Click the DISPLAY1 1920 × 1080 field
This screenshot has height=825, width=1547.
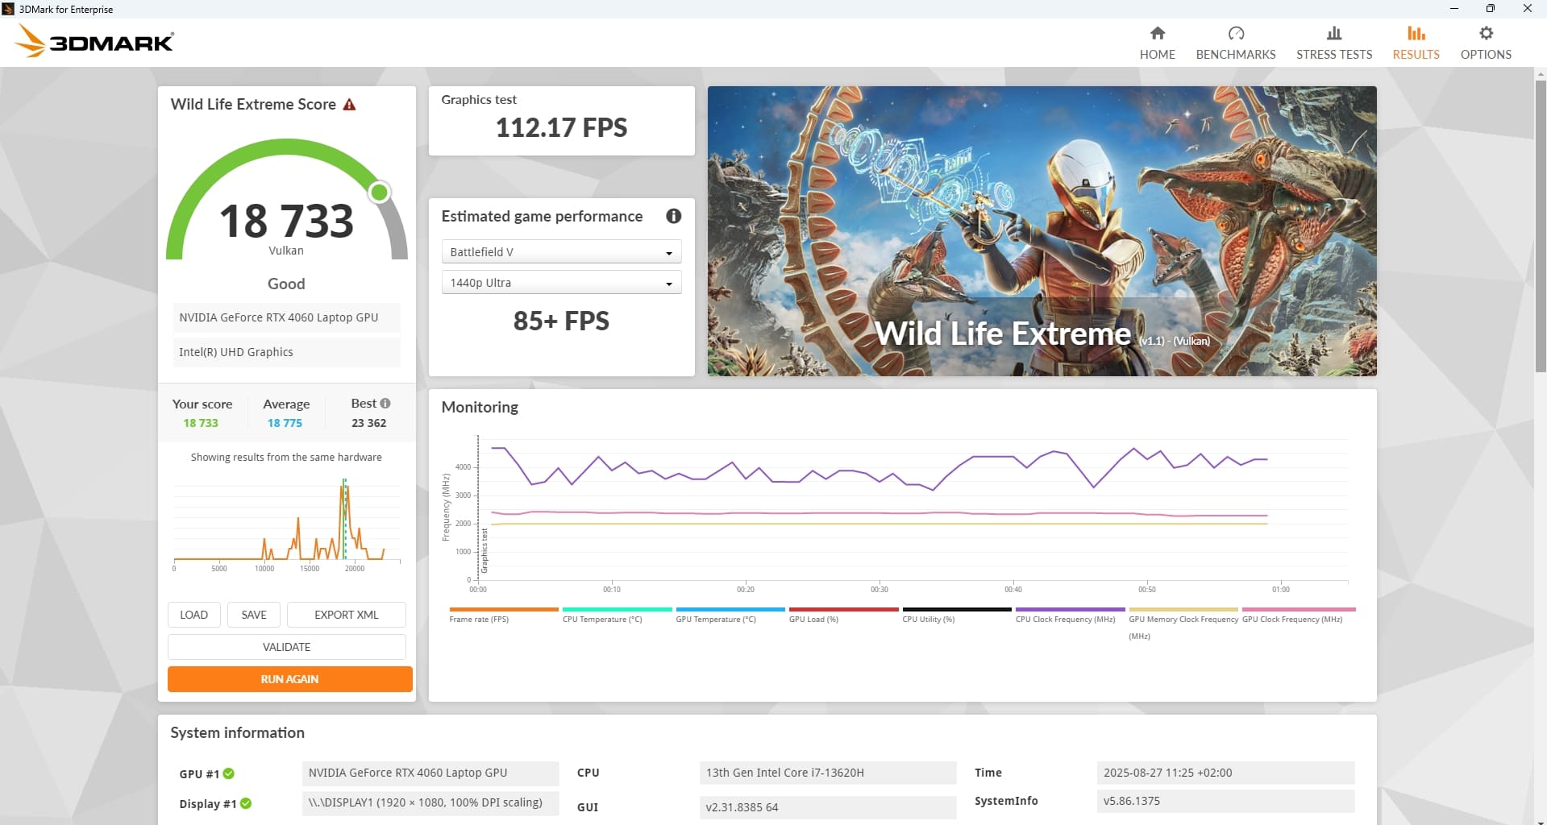tap(430, 802)
